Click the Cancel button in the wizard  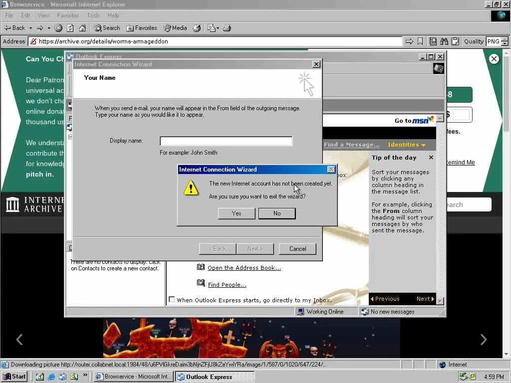297,249
